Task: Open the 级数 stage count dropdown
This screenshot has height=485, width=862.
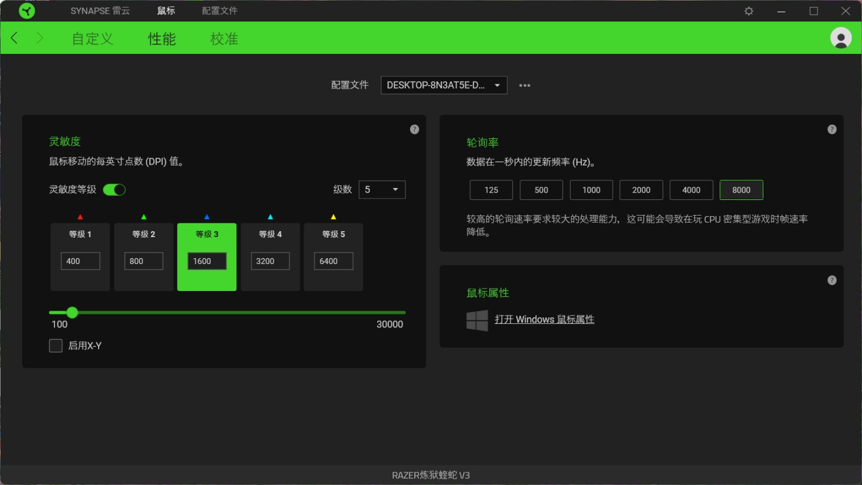Action: 382,190
